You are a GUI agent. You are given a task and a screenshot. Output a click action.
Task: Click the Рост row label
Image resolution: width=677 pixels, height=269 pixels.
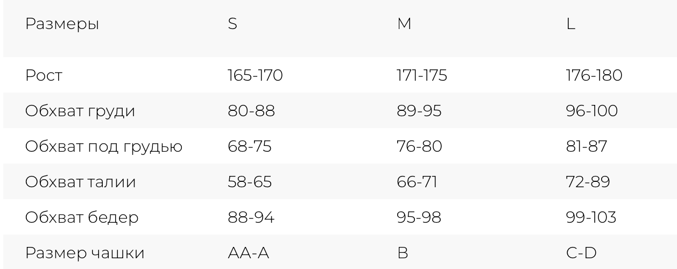[44, 76]
